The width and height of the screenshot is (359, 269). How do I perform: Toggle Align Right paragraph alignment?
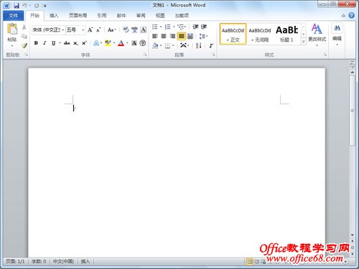[x=172, y=36]
